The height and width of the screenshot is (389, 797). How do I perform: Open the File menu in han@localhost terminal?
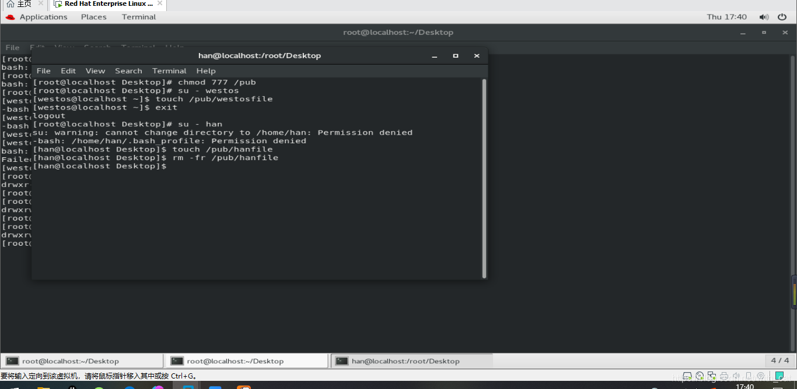(x=44, y=70)
